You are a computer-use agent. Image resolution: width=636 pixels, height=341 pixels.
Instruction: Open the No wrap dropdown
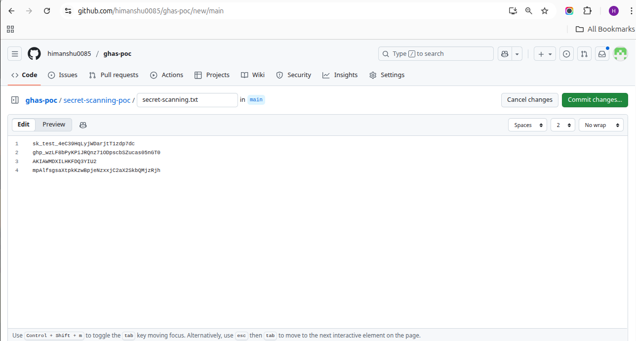tap(600, 125)
